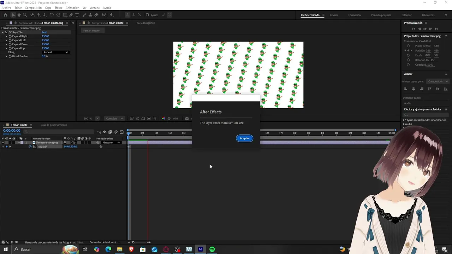Select the Clone Stamp tool
The width and height of the screenshot is (452, 254).
coord(90,15)
